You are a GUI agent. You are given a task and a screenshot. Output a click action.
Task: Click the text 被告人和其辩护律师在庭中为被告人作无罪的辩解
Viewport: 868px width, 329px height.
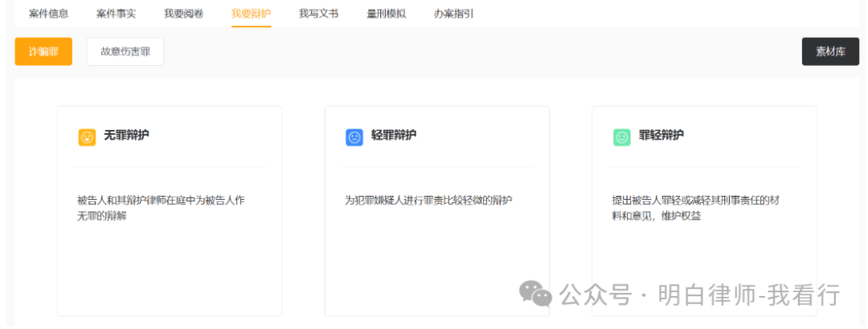(161, 208)
